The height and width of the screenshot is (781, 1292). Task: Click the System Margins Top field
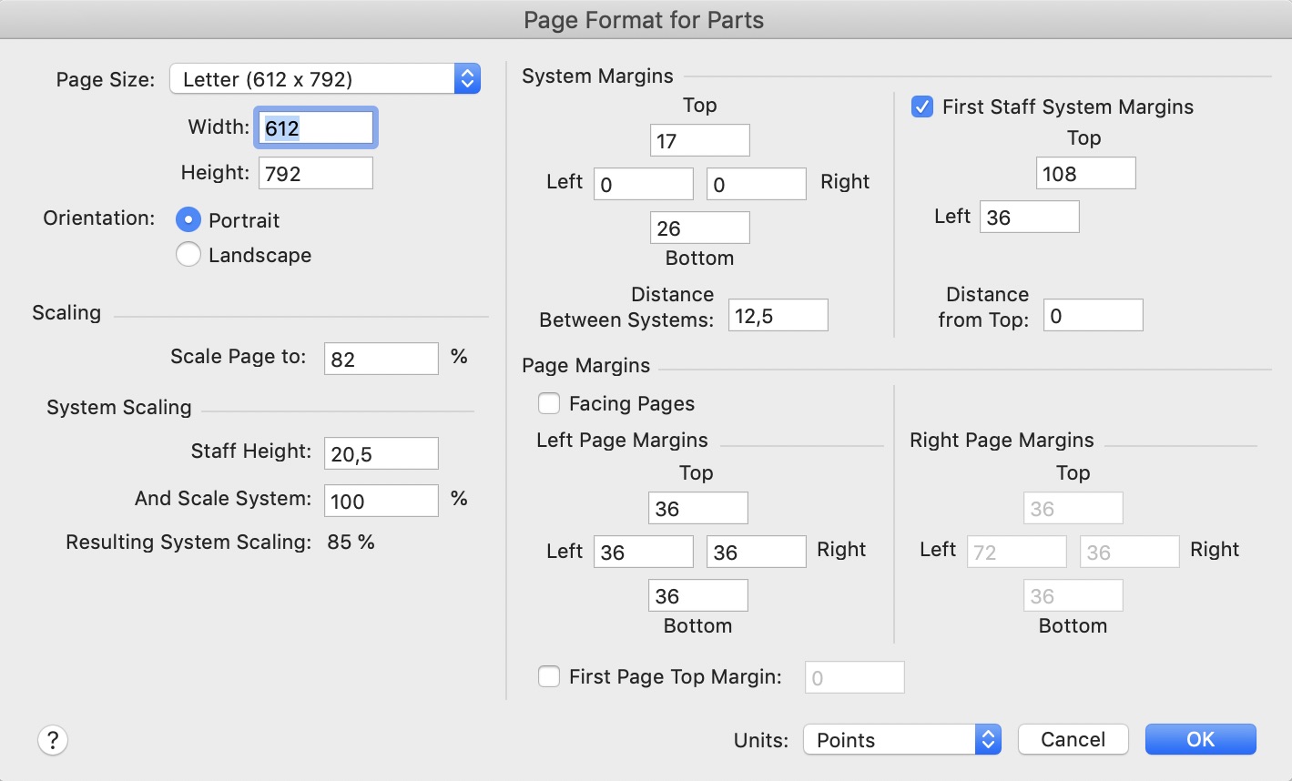coord(699,141)
